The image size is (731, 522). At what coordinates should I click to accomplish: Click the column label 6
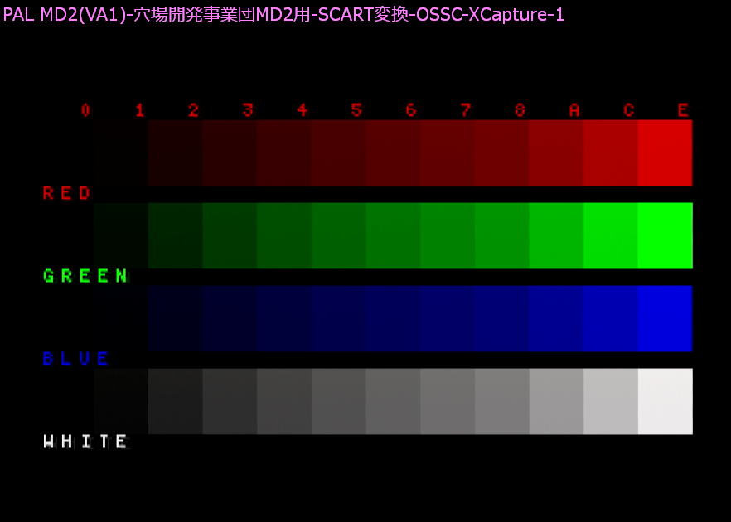411,110
